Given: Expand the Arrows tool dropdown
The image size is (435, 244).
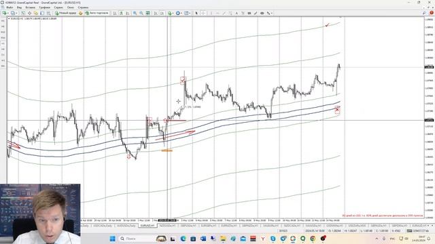Looking at the screenshot, I should (272, 13).
